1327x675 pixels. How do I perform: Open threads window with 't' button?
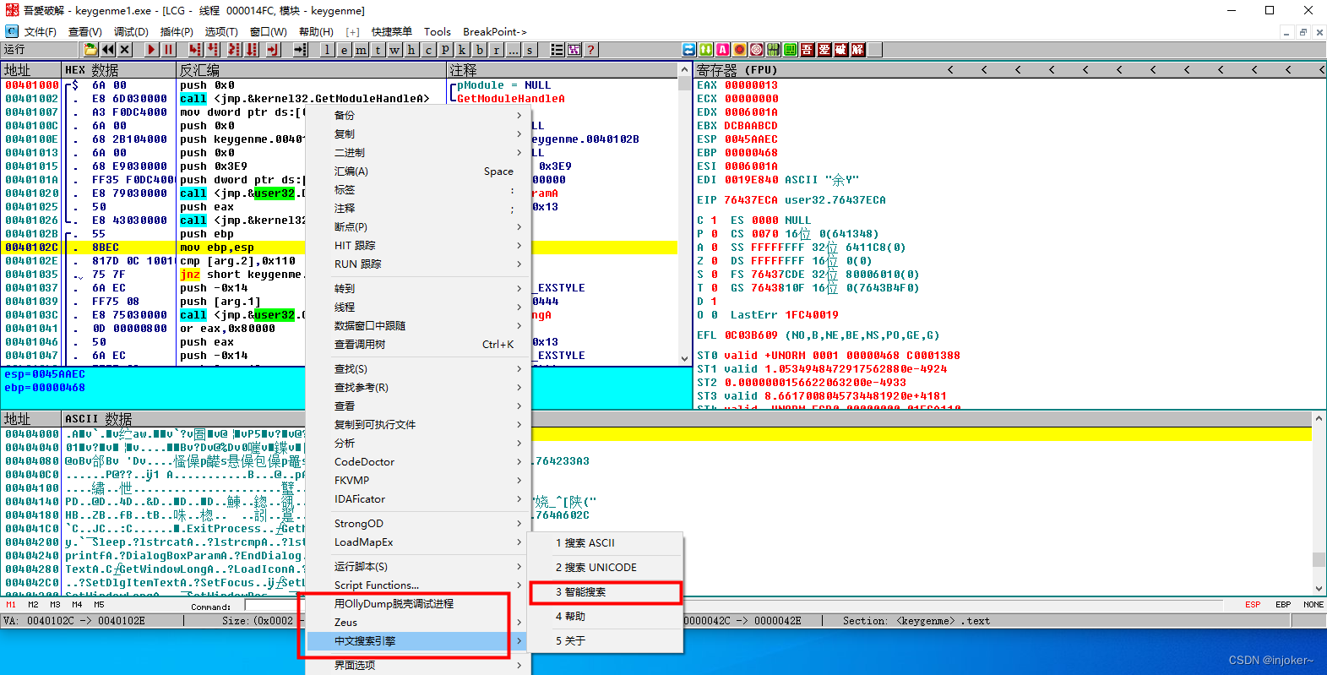[378, 50]
